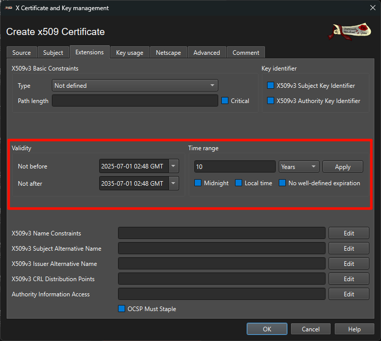Open the Netscape tab
Image resolution: width=381 pixels, height=341 pixels.
pos(168,53)
